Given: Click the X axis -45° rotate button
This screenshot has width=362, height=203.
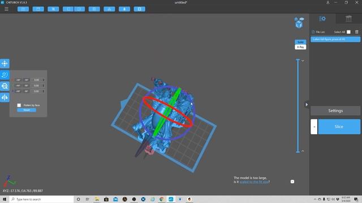Looking at the screenshot, I should (x=27, y=80).
